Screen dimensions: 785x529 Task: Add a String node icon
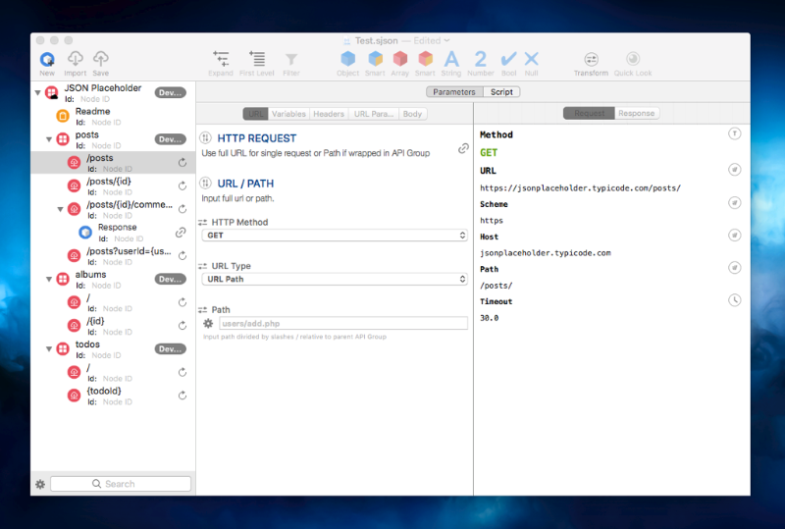451,60
